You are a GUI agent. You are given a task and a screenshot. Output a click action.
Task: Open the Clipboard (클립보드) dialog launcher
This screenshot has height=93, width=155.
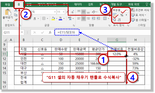point(20,26)
